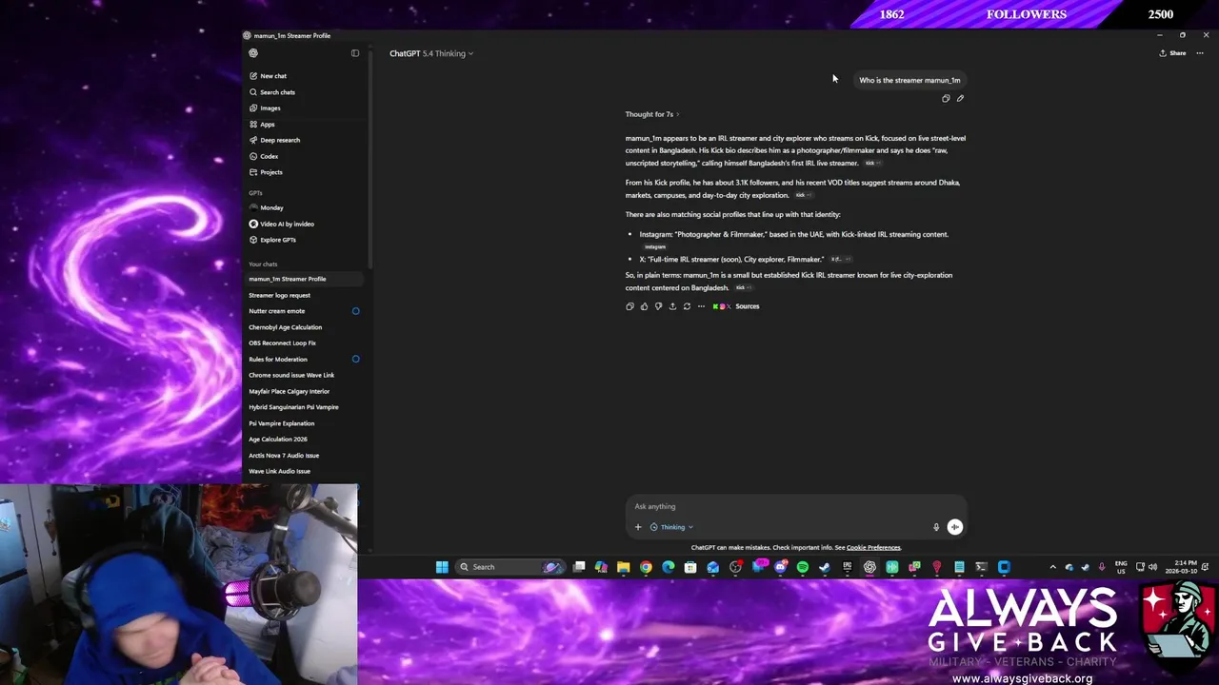Click the taskbar Search box
This screenshot has height=685, width=1219.
pos(511,567)
